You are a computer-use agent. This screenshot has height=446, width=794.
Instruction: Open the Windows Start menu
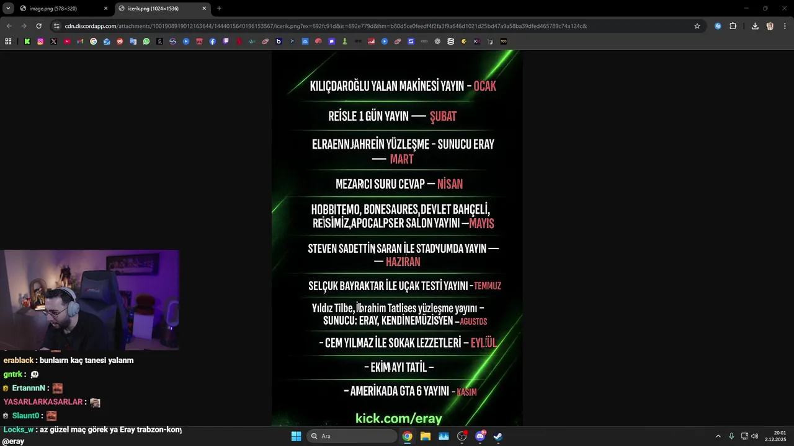click(296, 436)
